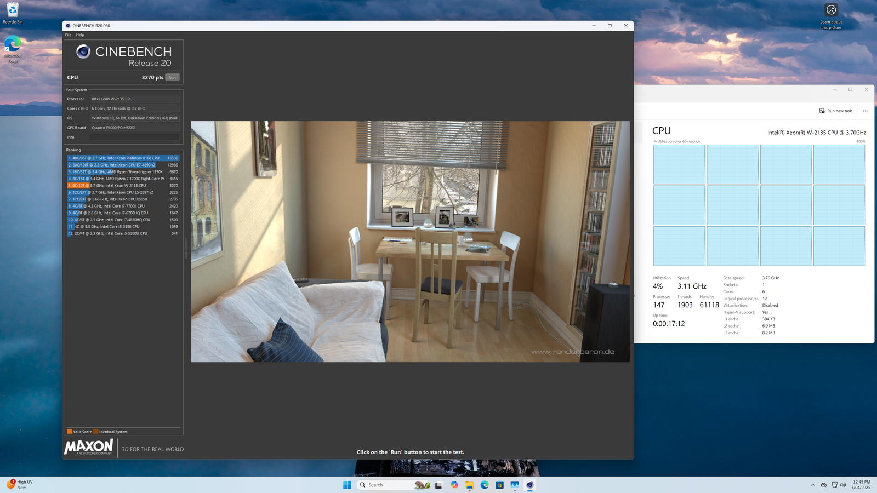The width and height of the screenshot is (877, 493).
Task: Click the ranking panel splitter handle
Action: (x=186, y=248)
